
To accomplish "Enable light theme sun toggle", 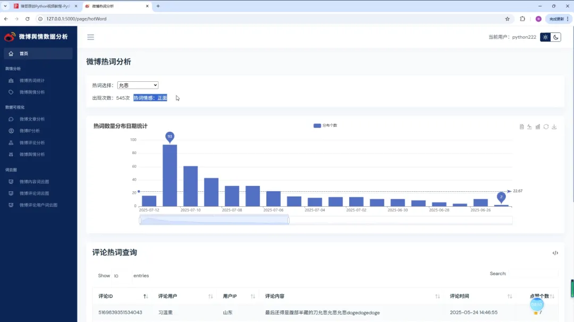I will 545,37.
